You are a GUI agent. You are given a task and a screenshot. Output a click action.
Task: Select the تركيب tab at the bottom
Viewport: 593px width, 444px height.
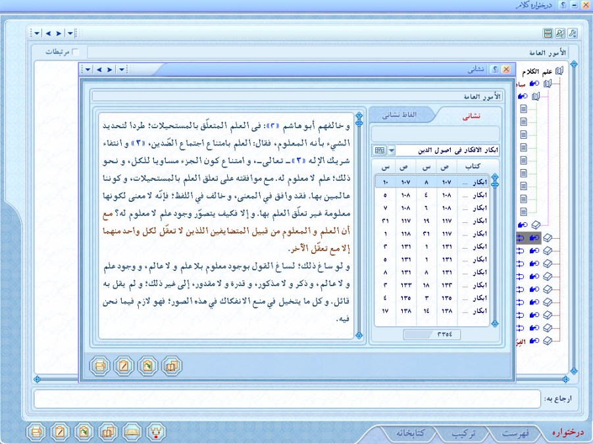pyautogui.click(x=464, y=433)
